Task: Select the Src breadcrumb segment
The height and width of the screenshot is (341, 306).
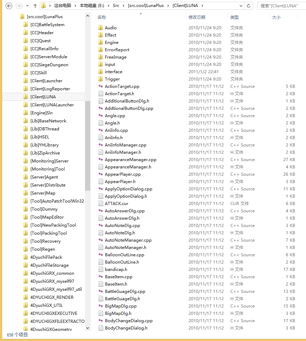Action: (x=116, y=6)
